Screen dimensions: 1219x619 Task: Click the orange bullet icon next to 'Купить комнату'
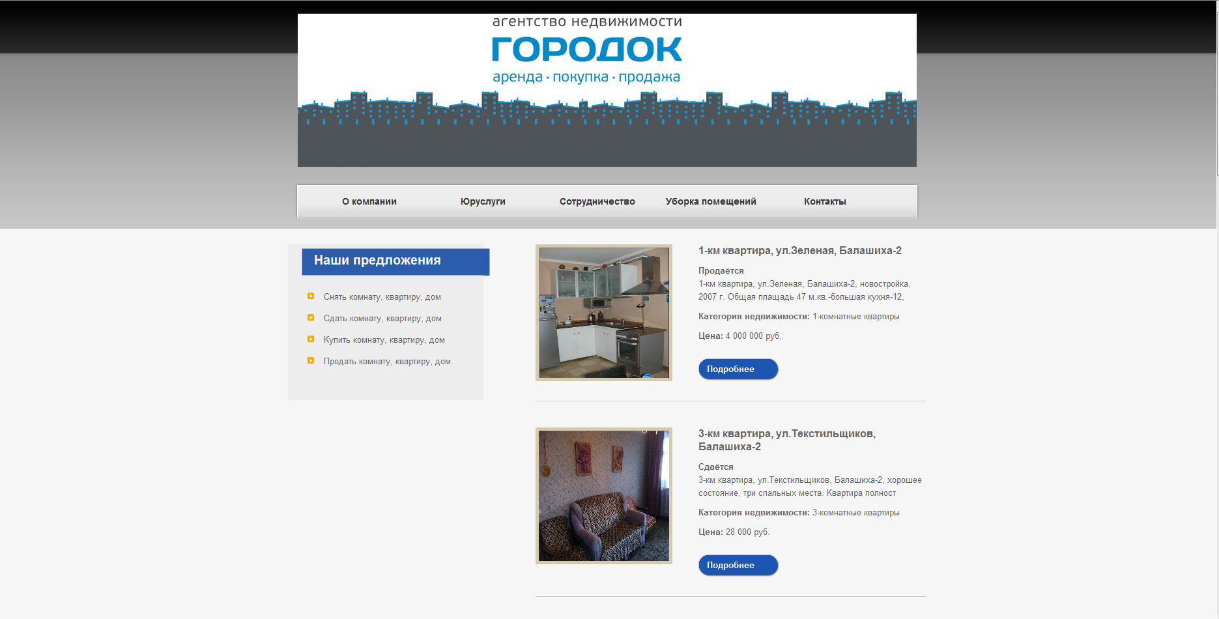pyautogui.click(x=311, y=339)
